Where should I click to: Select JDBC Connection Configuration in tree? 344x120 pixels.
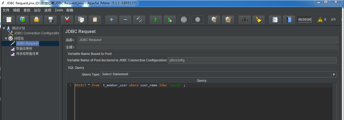(36, 33)
